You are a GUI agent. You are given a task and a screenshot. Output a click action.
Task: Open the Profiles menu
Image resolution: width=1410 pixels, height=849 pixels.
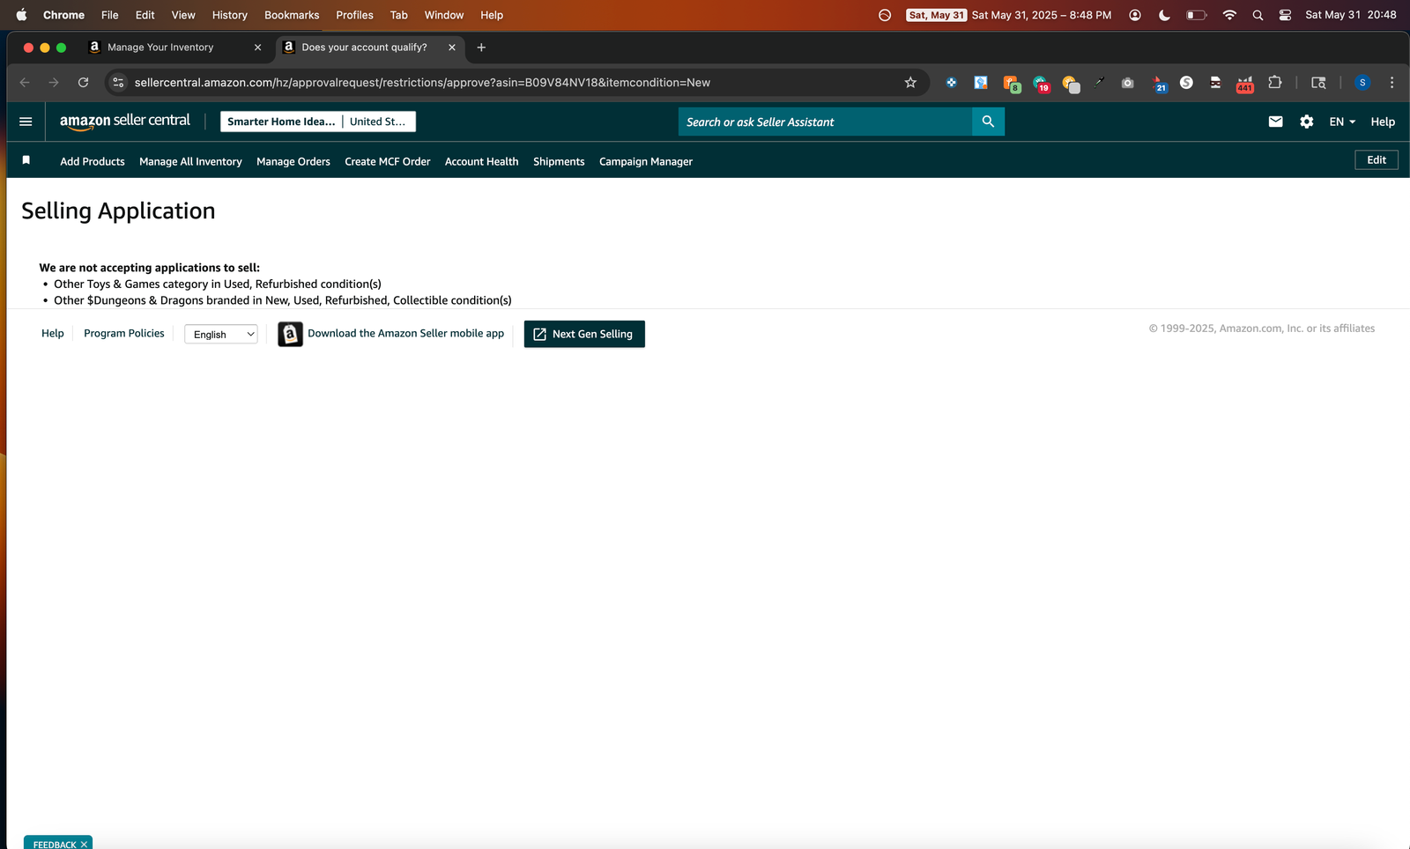(354, 15)
